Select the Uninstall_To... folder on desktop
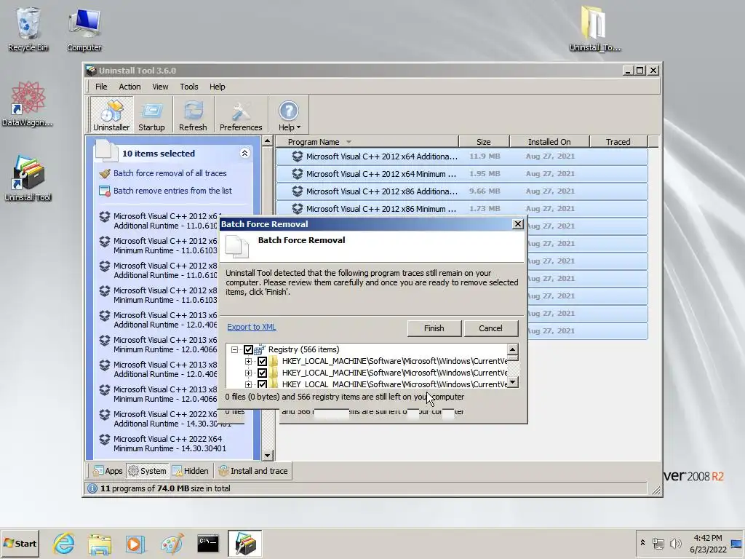The image size is (745, 559). tap(595, 28)
